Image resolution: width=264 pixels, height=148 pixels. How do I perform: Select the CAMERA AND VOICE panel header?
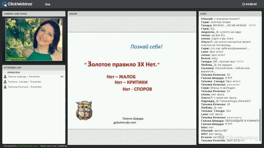click(34, 14)
